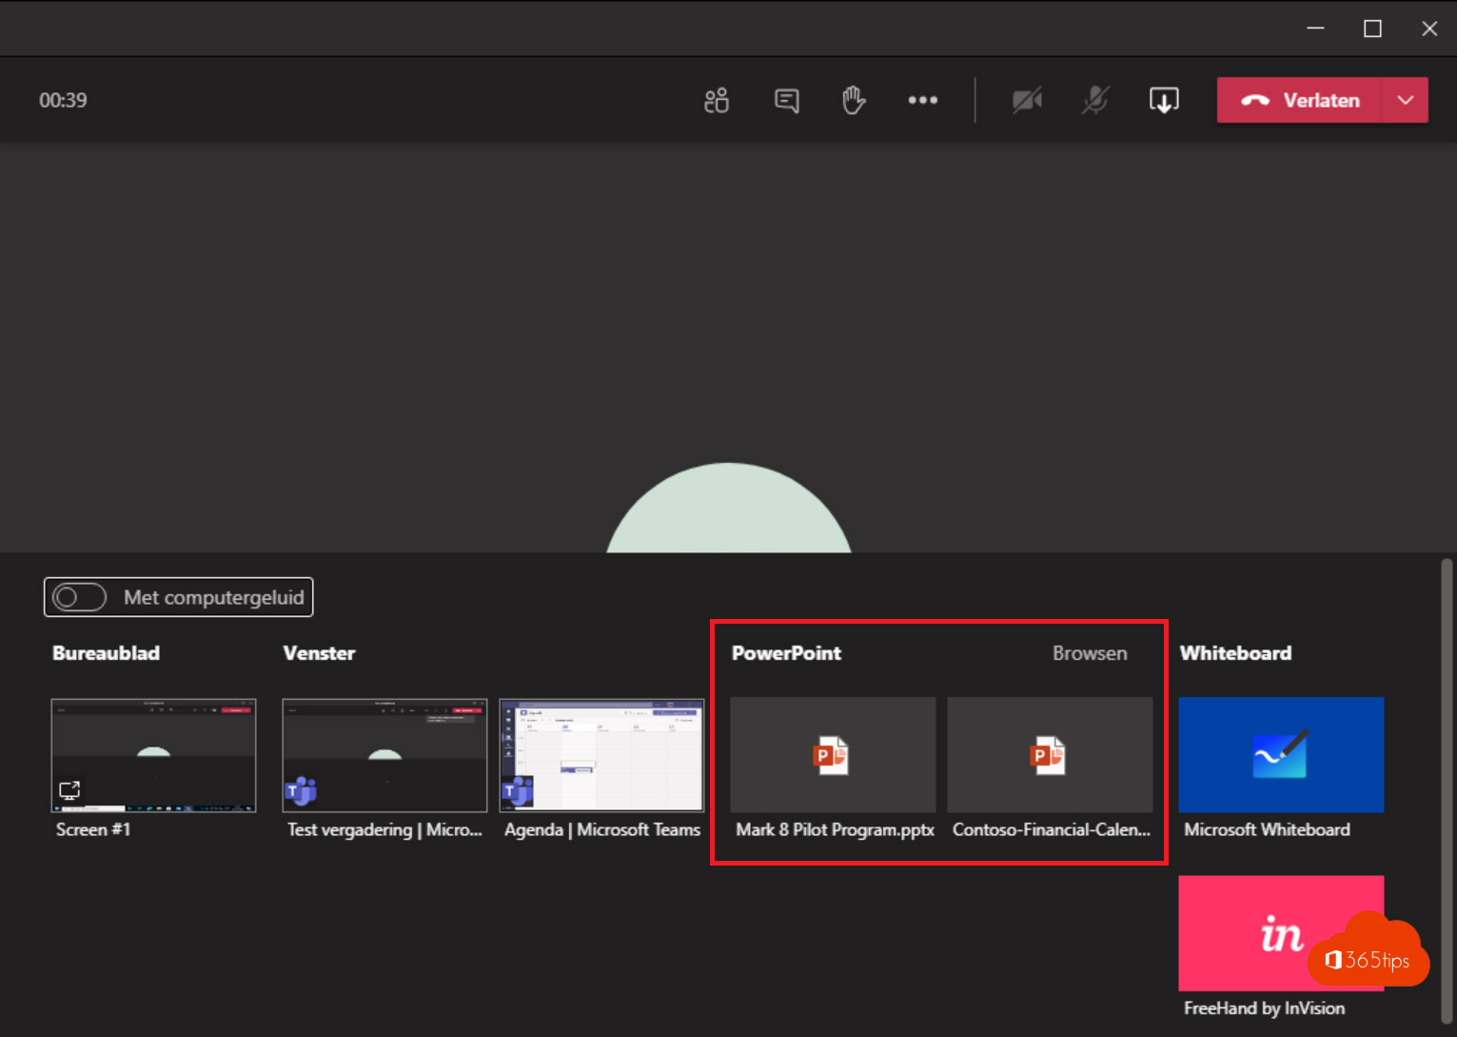
Task: Unmute the microphone
Action: click(1095, 100)
